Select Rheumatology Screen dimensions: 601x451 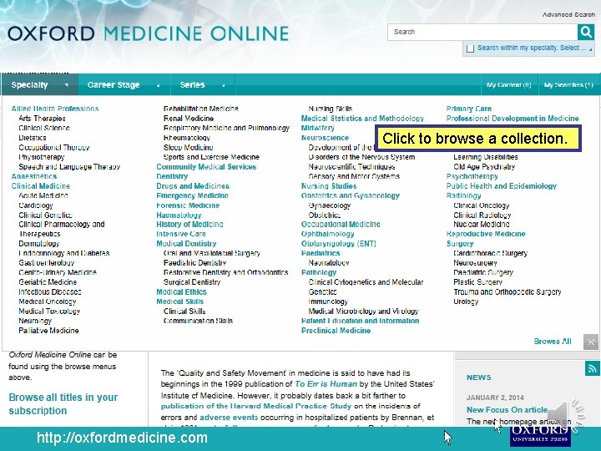click(187, 137)
